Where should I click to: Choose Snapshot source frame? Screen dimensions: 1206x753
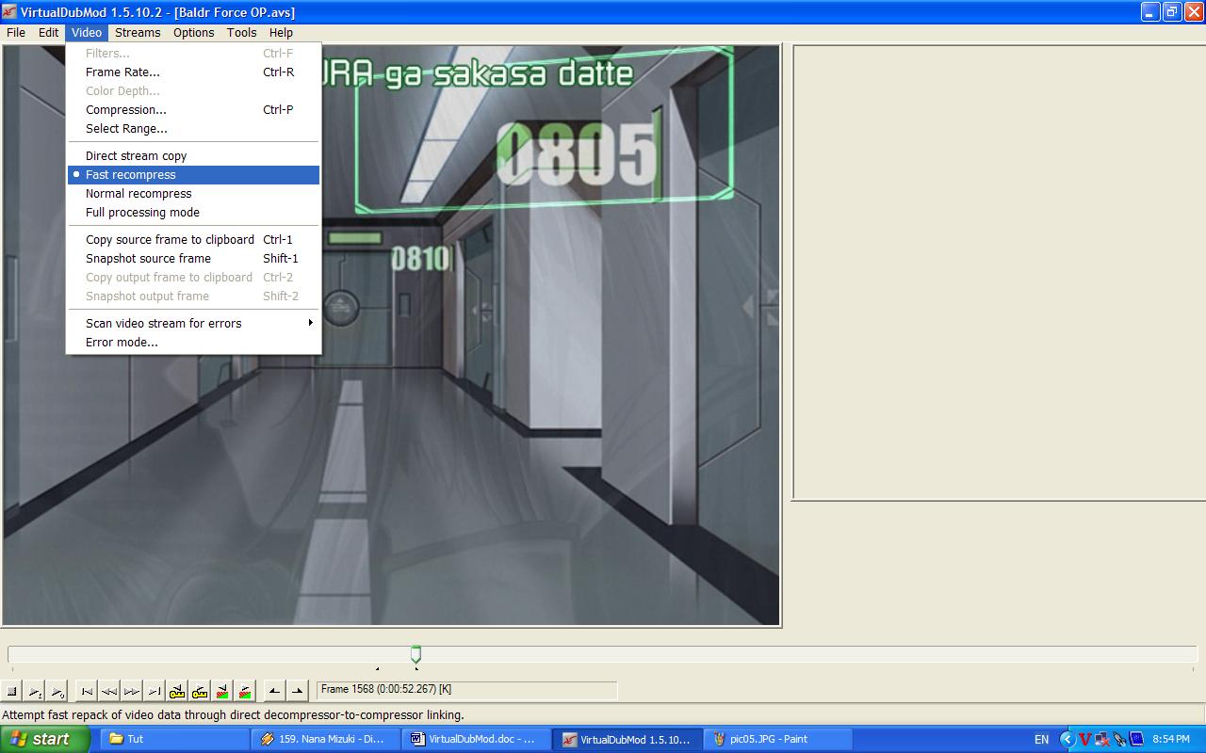pyautogui.click(x=194, y=259)
